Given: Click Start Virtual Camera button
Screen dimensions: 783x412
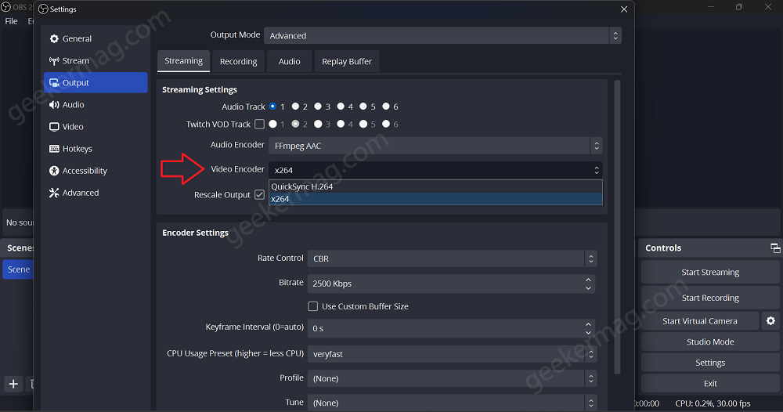Looking at the screenshot, I should pyautogui.click(x=699, y=321).
